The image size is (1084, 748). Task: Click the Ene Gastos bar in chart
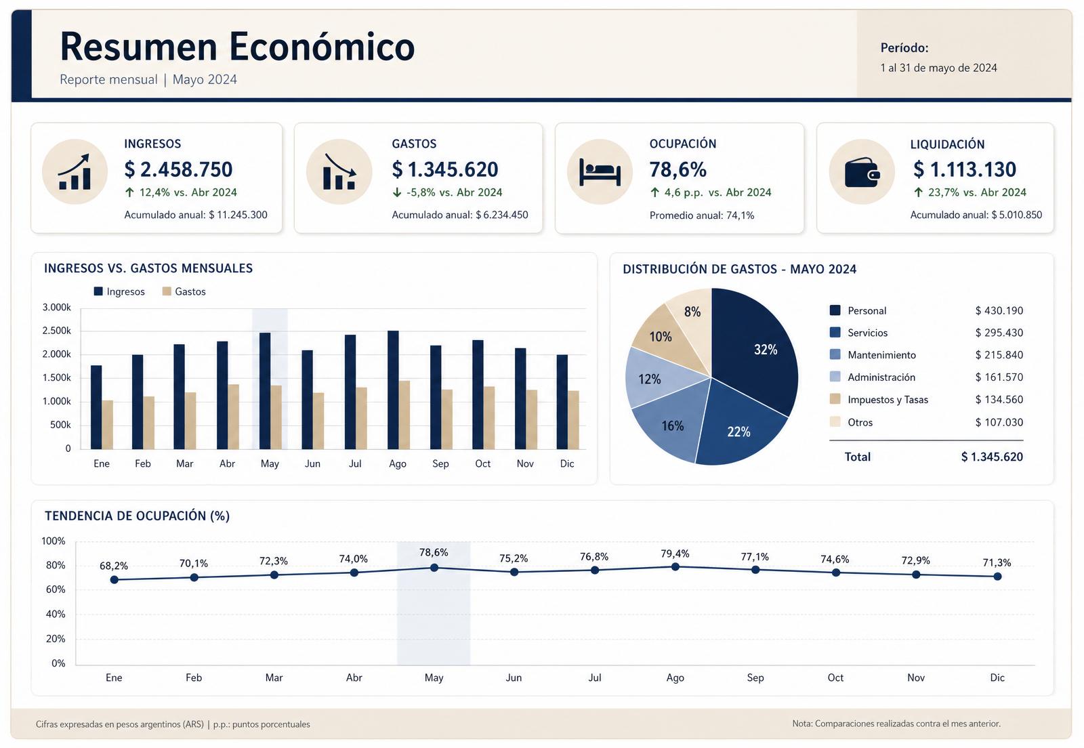(x=107, y=425)
